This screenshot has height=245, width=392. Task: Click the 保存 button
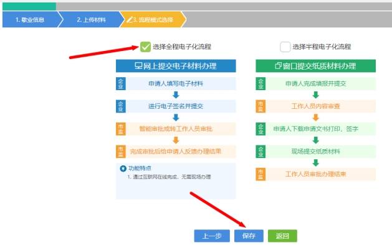coord(249,236)
